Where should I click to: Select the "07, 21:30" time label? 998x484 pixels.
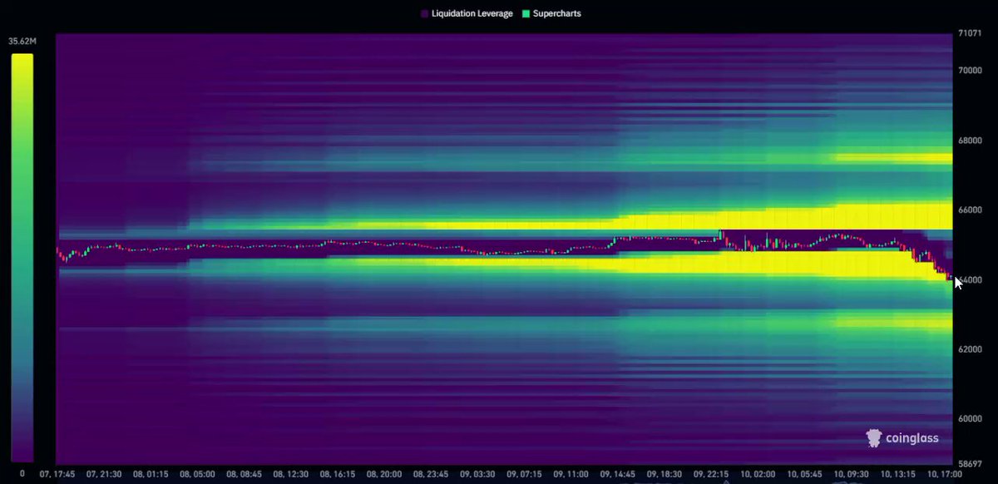tap(105, 473)
